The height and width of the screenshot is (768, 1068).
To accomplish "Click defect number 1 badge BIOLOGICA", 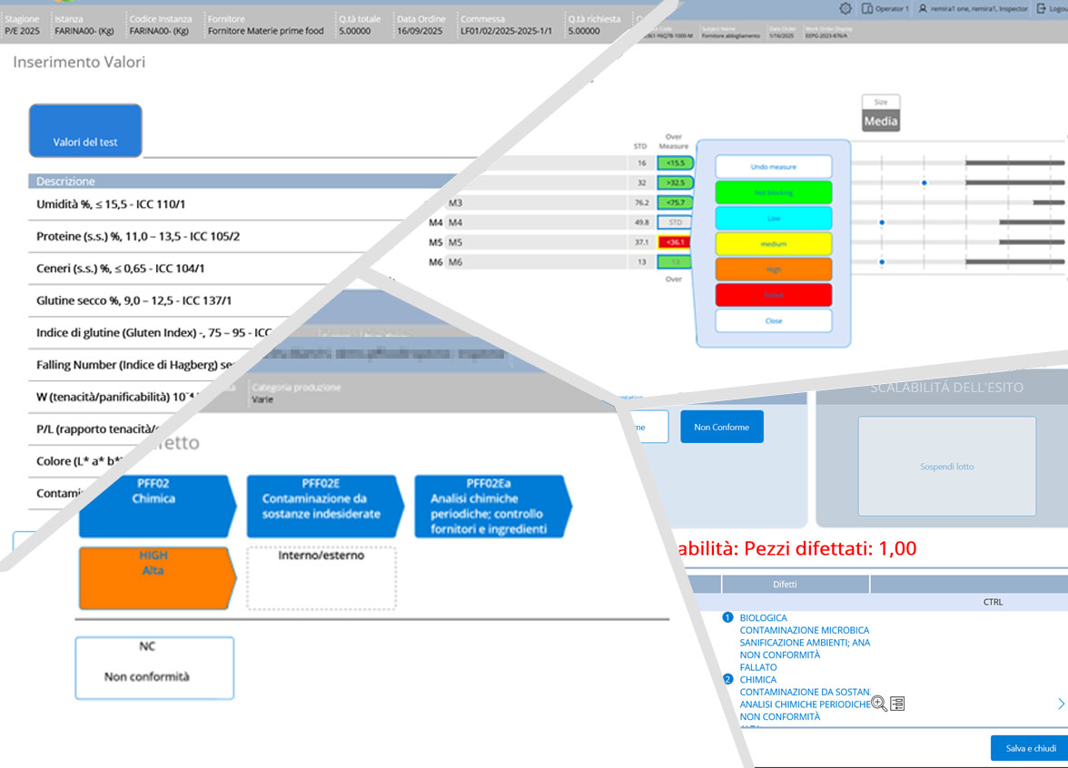I will tap(727, 618).
